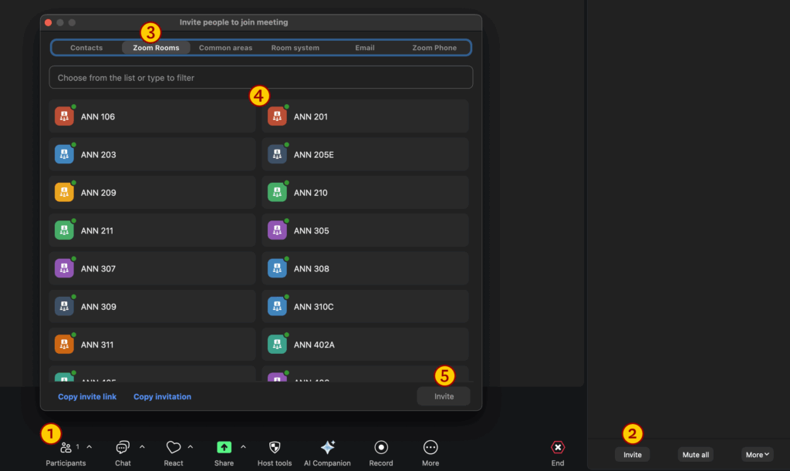
Task: End the meeting with End icon
Action: pos(558,448)
